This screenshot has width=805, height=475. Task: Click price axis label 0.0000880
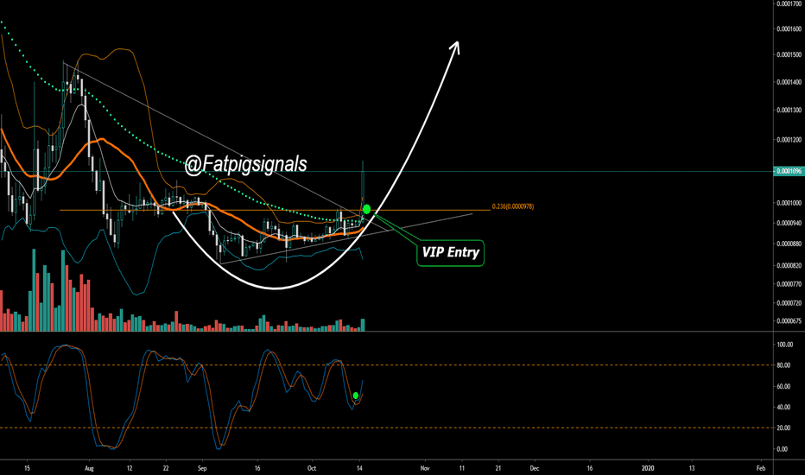(x=789, y=244)
